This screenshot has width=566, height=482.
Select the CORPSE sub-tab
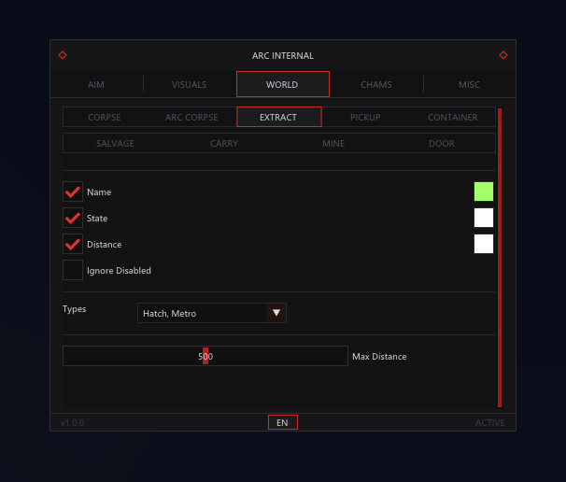[105, 117]
